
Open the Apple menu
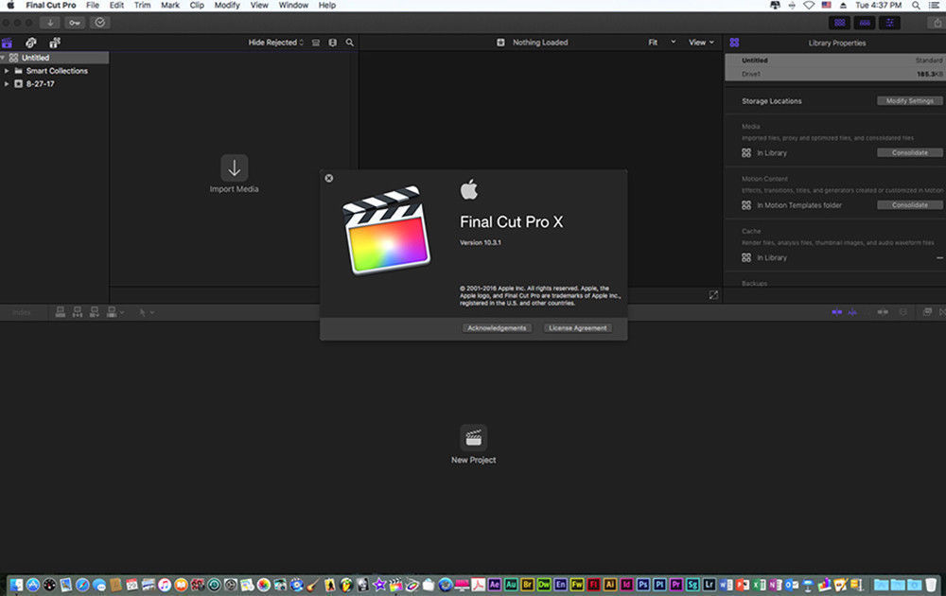(10, 6)
